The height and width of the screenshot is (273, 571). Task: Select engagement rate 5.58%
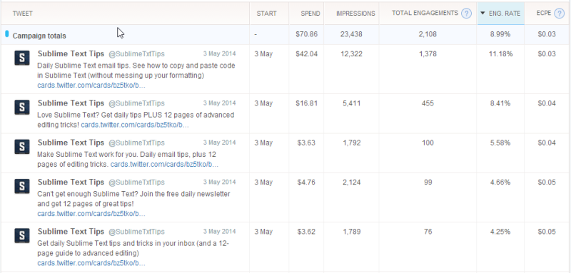click(500, 143)
